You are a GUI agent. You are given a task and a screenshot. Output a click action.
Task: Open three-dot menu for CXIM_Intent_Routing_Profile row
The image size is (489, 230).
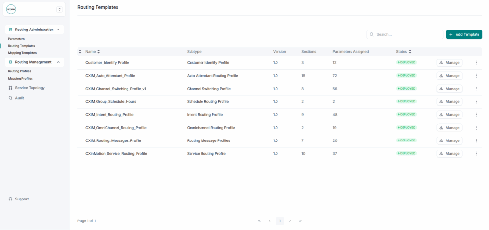[x=476, y=115]
